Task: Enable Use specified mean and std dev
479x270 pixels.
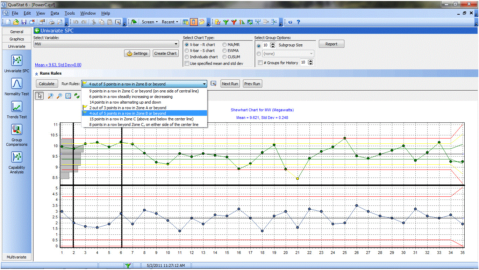Action: [187, 63]
